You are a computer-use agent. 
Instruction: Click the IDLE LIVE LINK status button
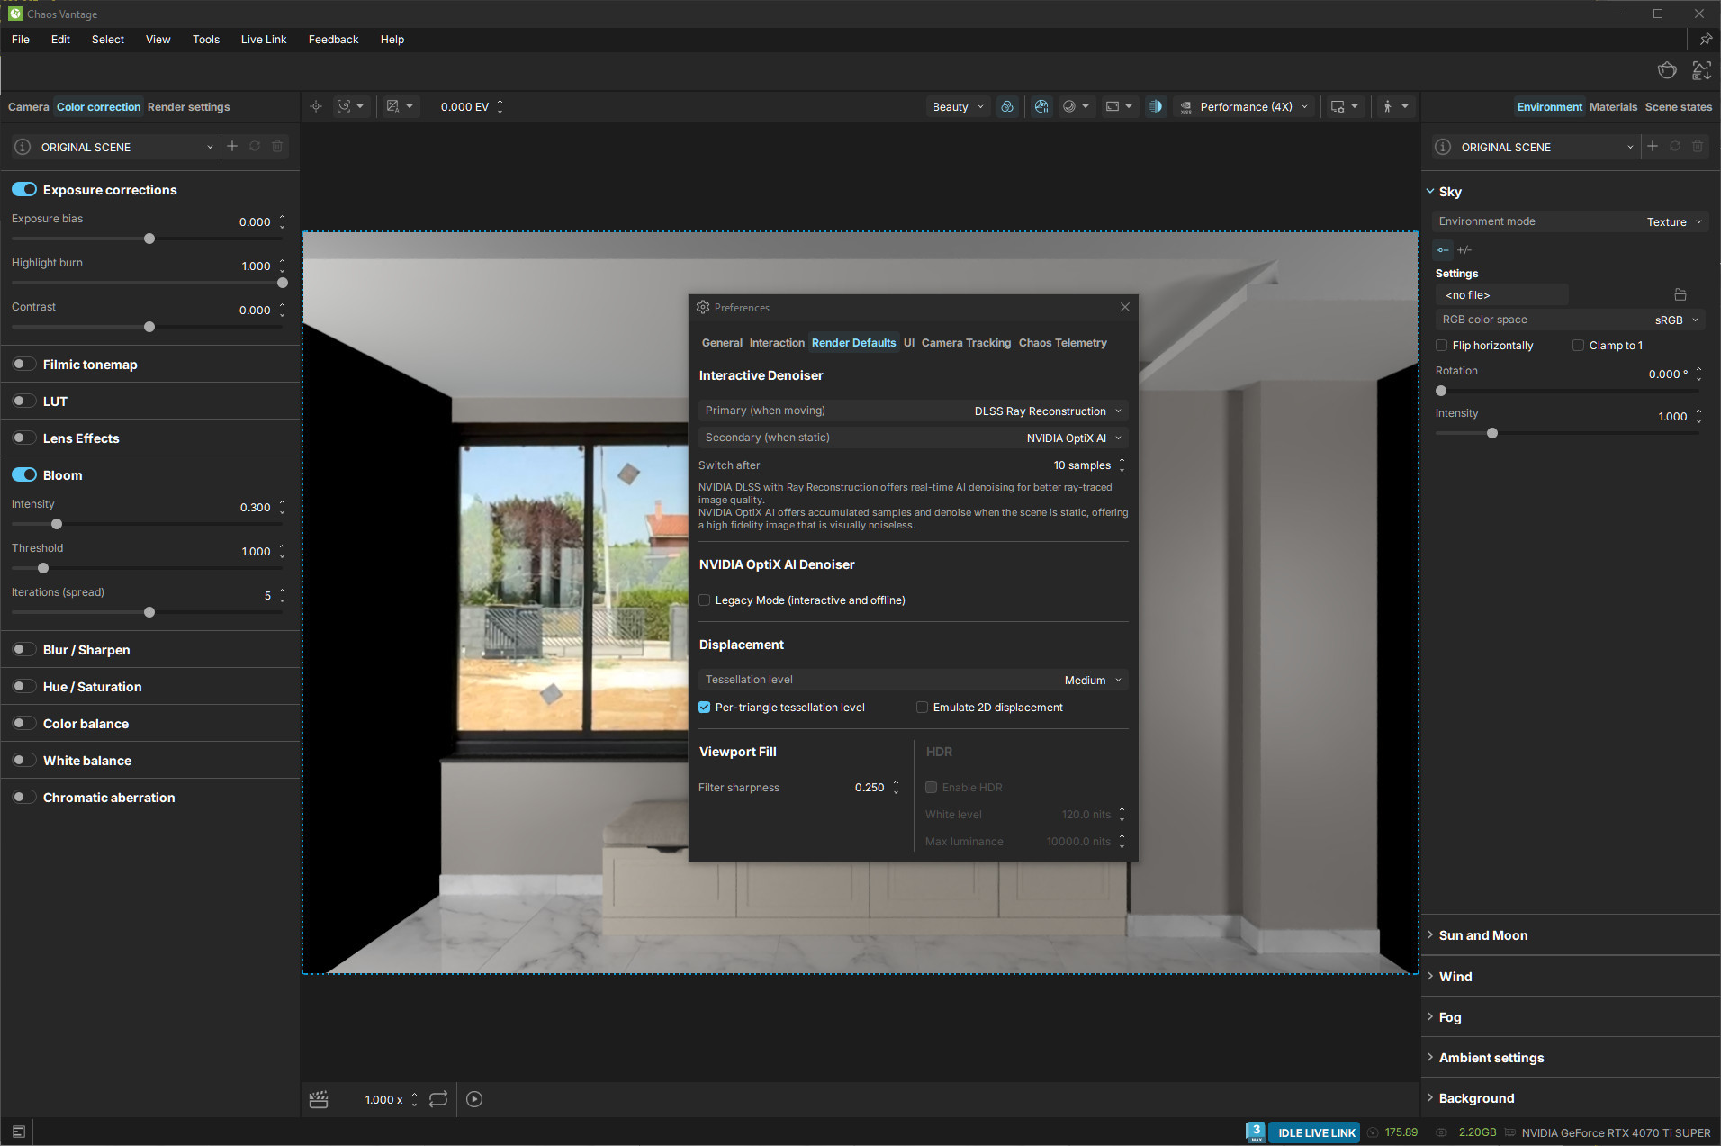pos(1315,1132)
